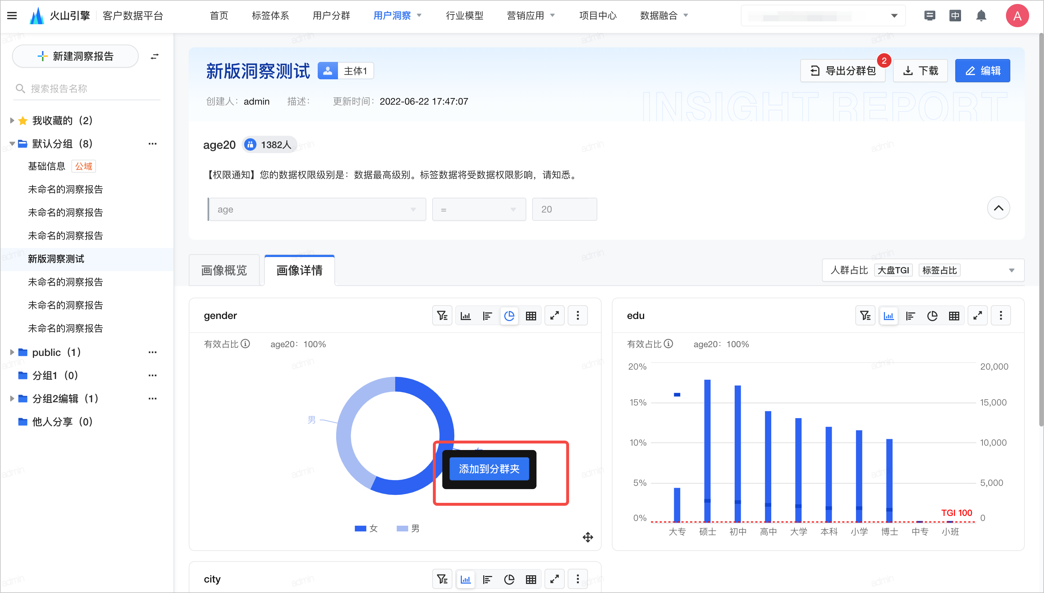
Task: Open the project selector dropdown in top bar
Action: [x=823, y=16]
